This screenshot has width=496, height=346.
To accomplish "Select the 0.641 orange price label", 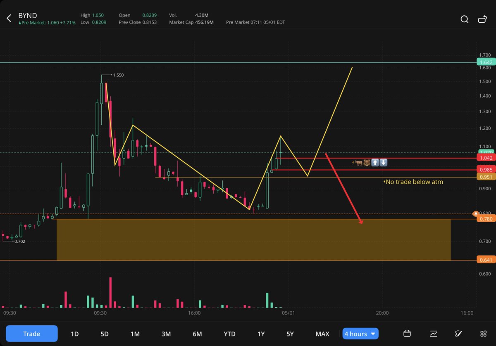I will click(486, 260).
